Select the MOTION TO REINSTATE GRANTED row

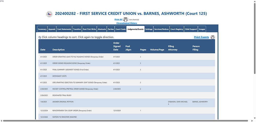[x=127, y=117]
